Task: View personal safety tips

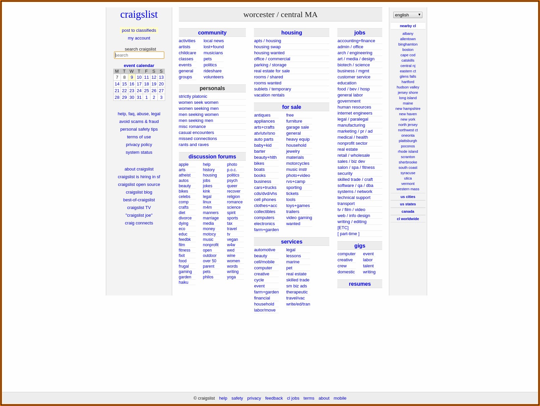Action: [139, 129]
